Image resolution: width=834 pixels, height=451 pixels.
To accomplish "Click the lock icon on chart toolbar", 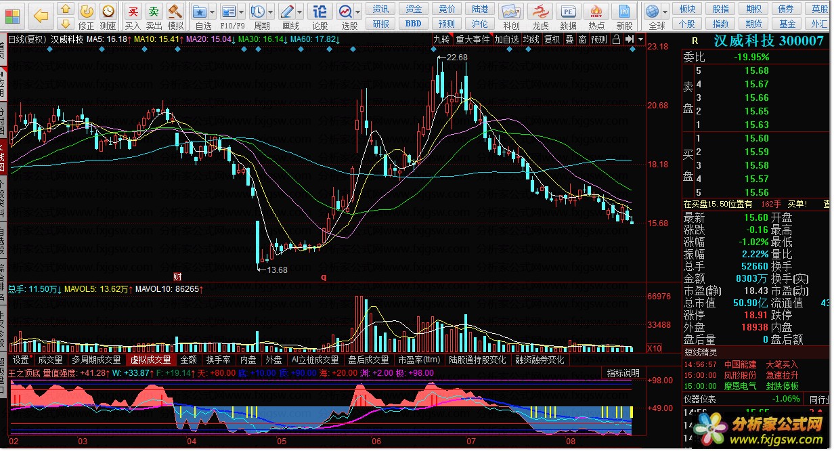I will [615, 39].
